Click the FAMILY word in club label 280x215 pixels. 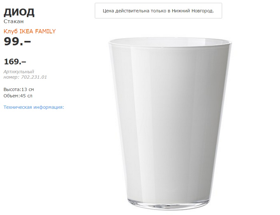(x=45, y=31)
